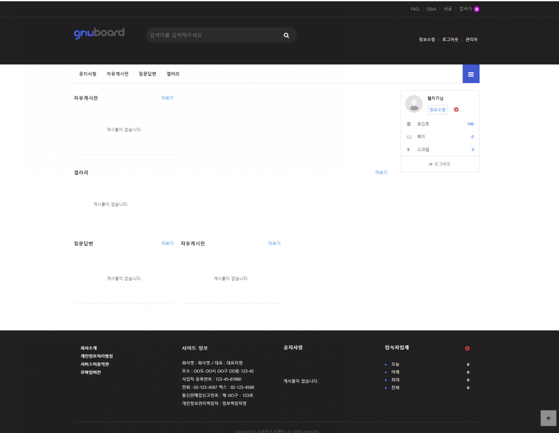This screenshot has height=433, width=559.
Task: Click the red gear icon in 접속자집계
Action: 467,348
